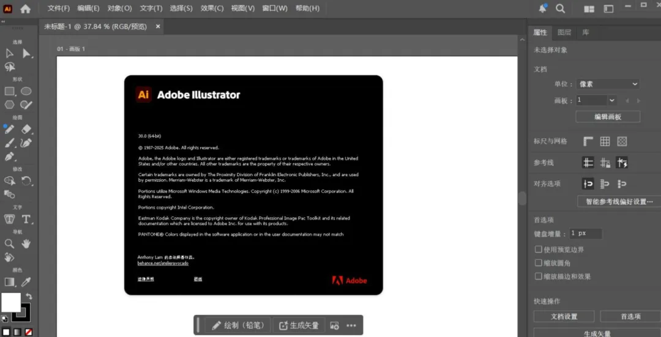
Task: Open the 窗口(W) menu
Action: 275,9
